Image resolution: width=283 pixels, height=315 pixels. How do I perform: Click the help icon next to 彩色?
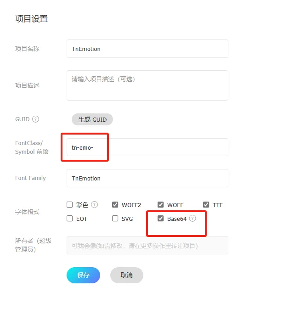(x=95, y=205)
